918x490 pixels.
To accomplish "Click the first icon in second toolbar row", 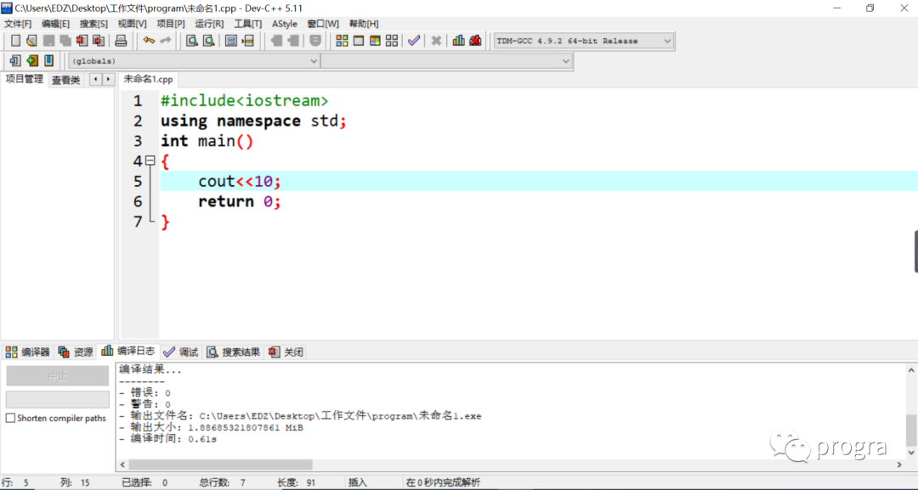I will click(x=15, y=60).
